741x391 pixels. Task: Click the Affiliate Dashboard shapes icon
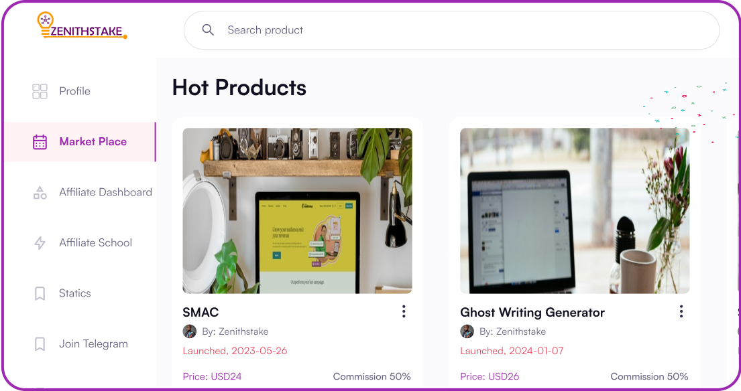40,192
